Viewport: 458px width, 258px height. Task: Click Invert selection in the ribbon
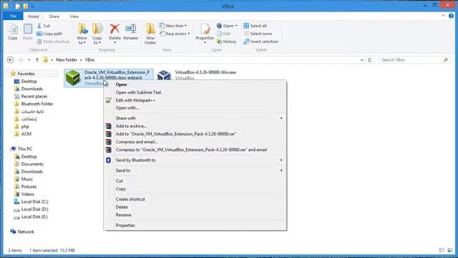[260, 42]
